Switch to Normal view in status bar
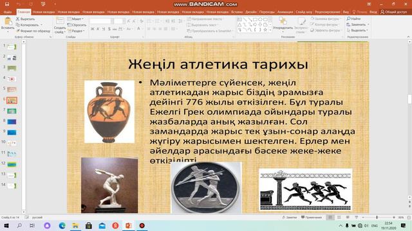This screenshot has height=231, width=412. pos(330,218)
